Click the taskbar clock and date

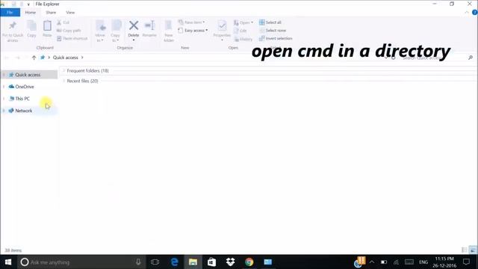tap(444, 262)
